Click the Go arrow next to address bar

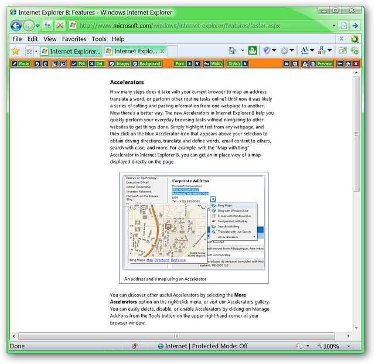(356, 26)
